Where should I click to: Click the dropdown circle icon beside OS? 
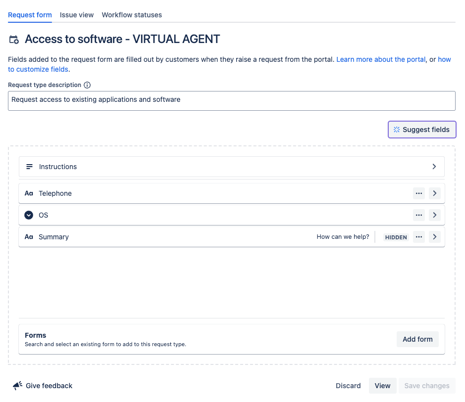click(x=29, y=215)
